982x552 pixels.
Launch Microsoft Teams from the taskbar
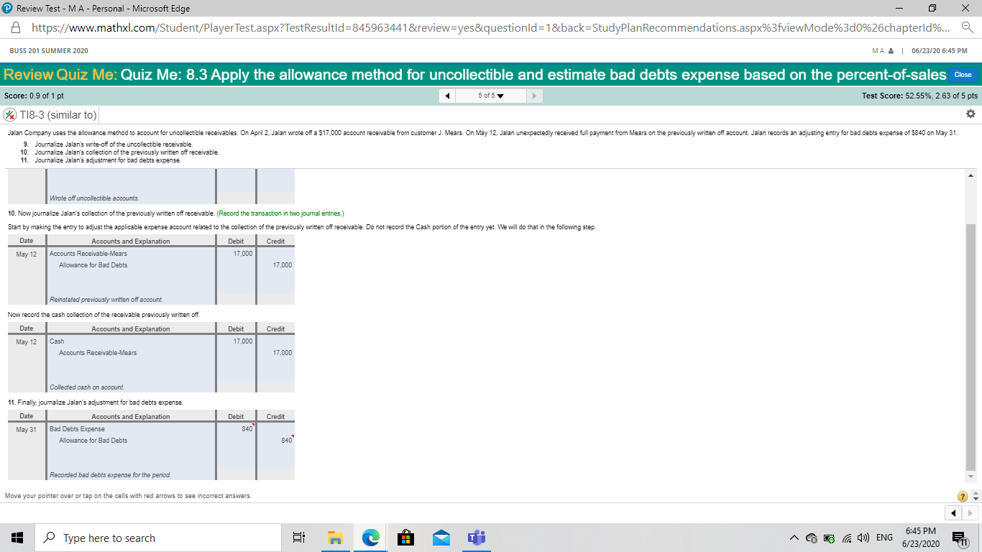point(477,537)
